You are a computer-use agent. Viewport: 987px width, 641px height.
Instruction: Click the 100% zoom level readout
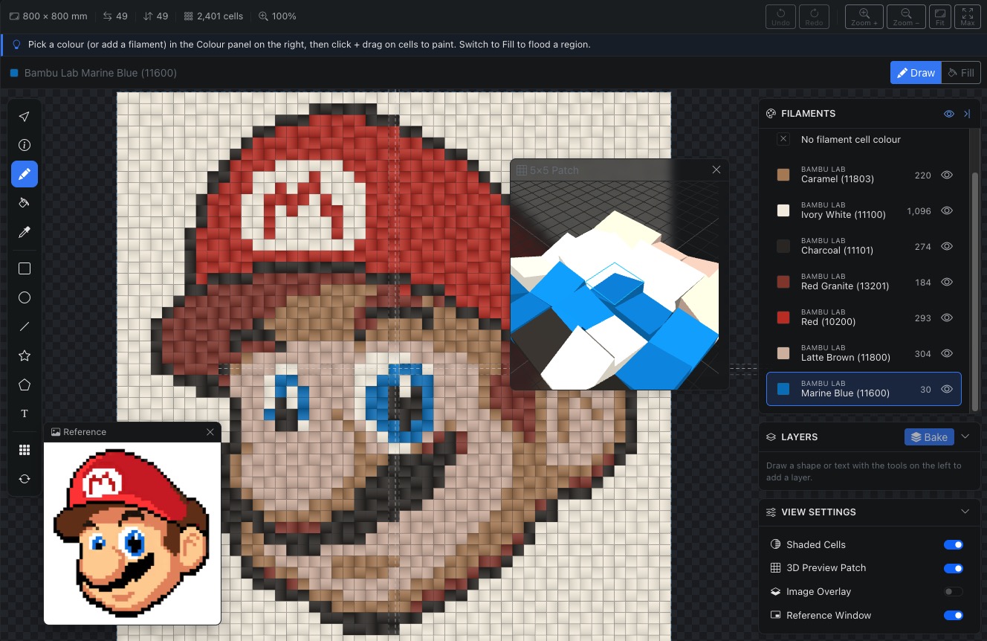(x=277, y=16)
